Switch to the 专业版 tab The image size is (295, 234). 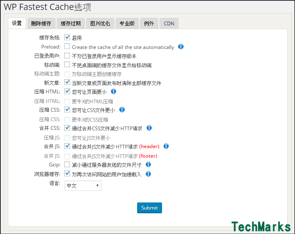[127, 23]
